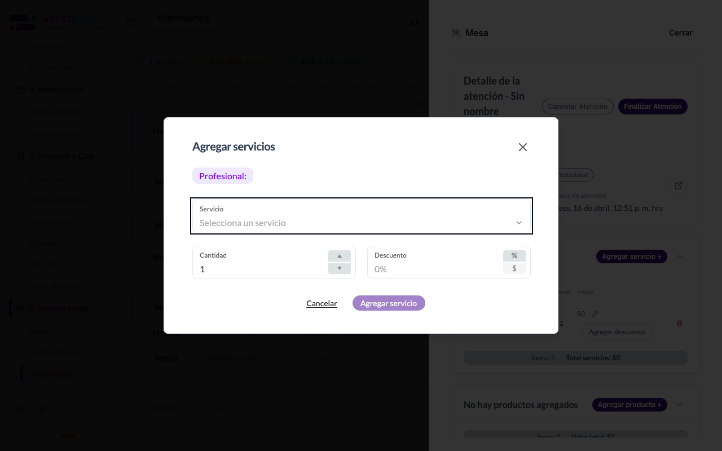
Task: Click the Finalizar Atención button
Action: click(x=653, y=106)
